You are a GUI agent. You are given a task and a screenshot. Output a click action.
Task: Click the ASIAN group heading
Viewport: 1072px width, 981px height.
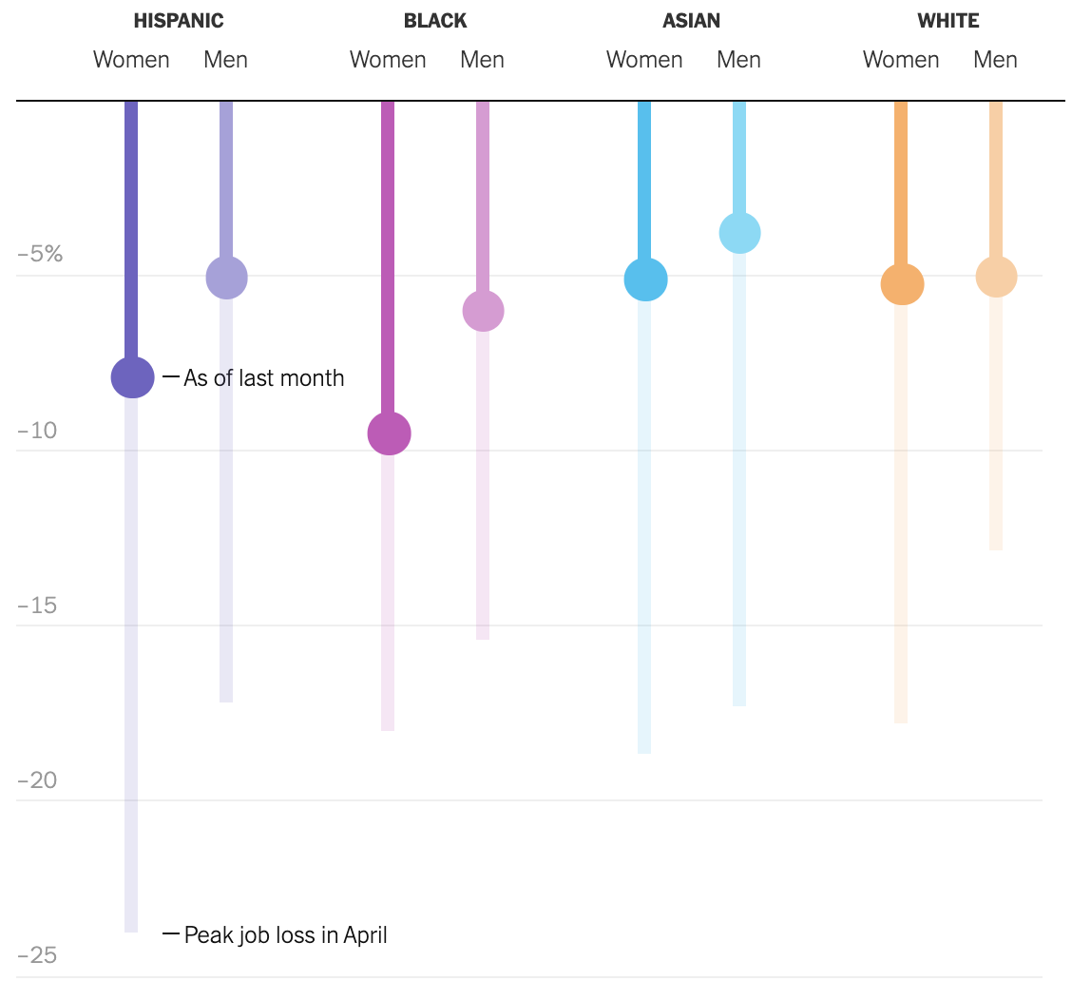(692, 21)
